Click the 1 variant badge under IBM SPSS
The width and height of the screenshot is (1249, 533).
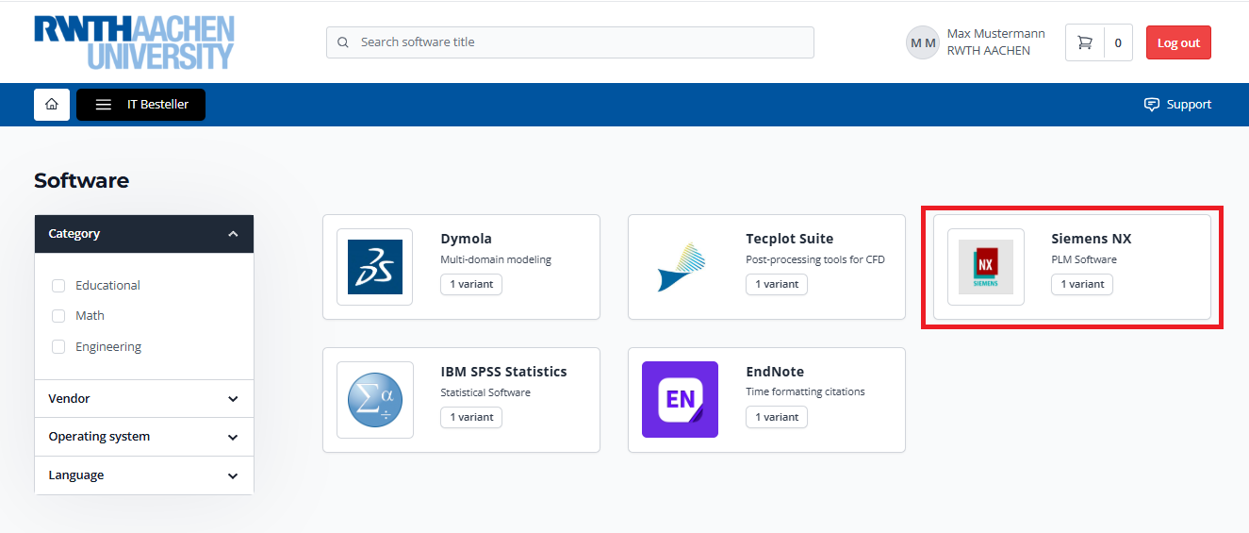click(x=471, y=417)
